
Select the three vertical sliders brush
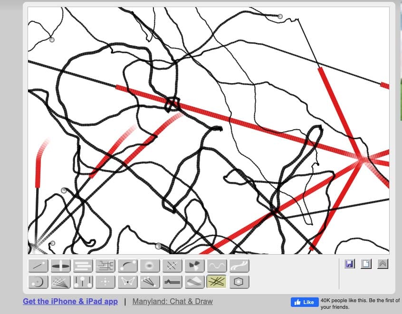tap(83, 282)
